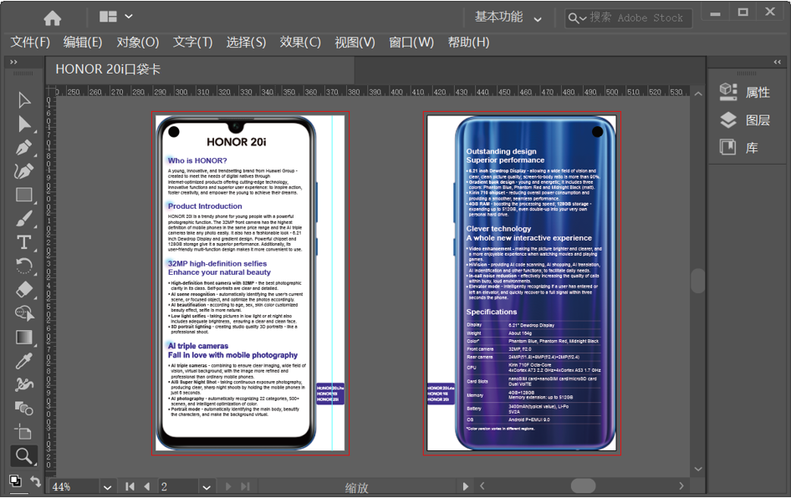Image resolution: width=791 pixels, height=498 pixels.
Task: Select the Zoom magnifier tool
Action: click(23, 455)
